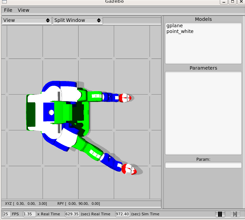Click the FPS value box
Viewport: 245px width, 220px height.
click(6, 214)
